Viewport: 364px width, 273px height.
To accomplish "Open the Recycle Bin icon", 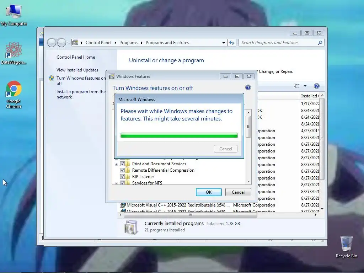I will [x=346, y=247].
